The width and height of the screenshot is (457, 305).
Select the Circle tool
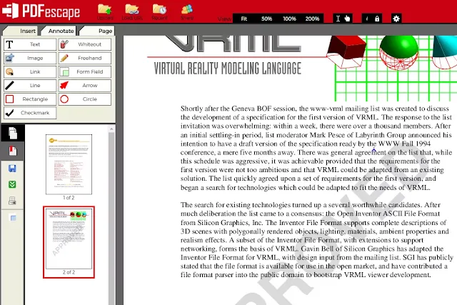tap(85, 99)
